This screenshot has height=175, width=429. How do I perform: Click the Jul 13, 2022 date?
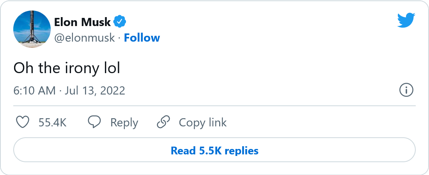95,91
